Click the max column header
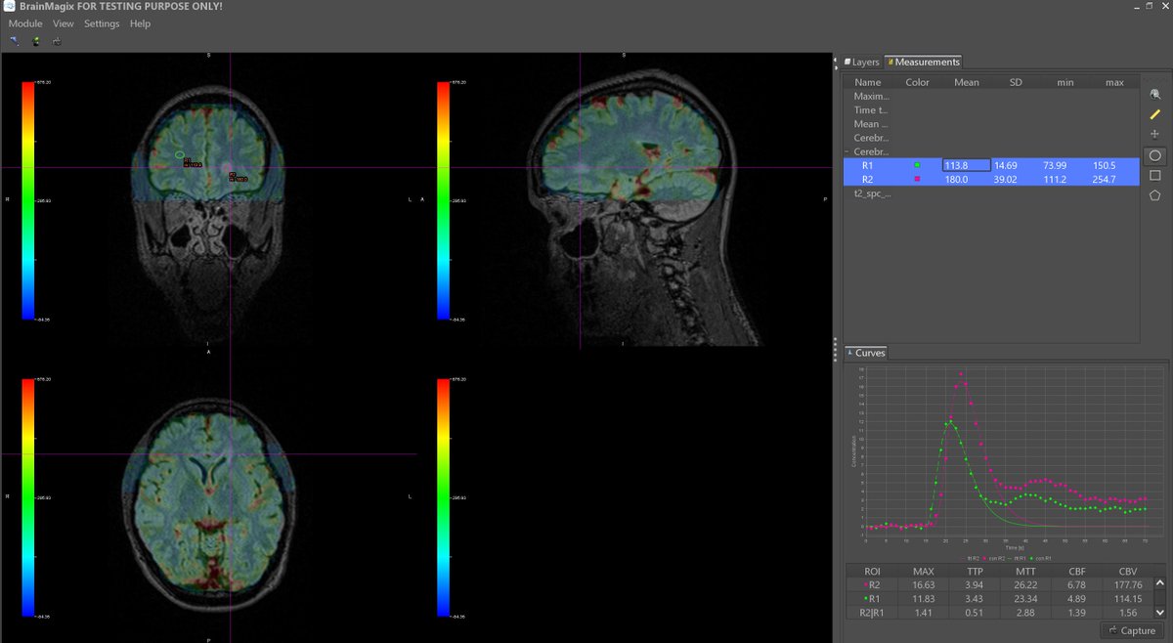Image resolution: width=1173 pixels, height=643 pixels. point(1114,82)
